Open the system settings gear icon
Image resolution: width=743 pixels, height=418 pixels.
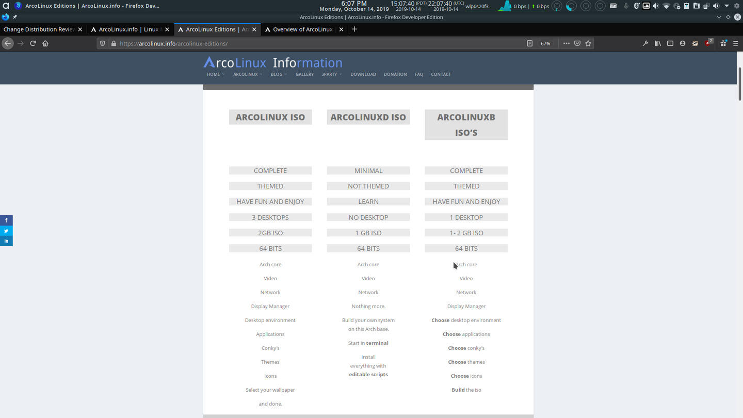(x=737, y=6)
